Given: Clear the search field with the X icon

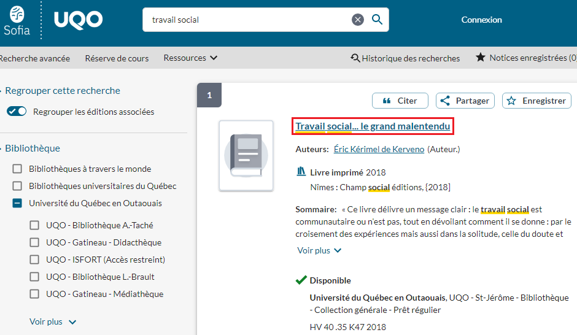Looking at the screenshot, I should tap(358, 20).
